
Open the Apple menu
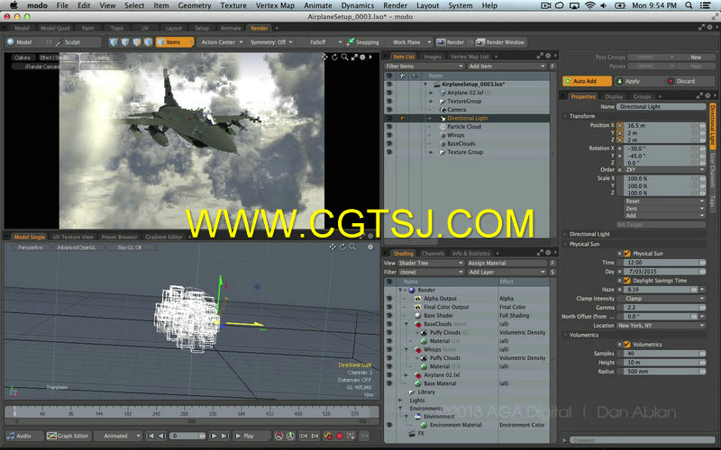click(14, 5)
